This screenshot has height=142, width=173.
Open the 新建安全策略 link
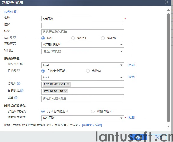tap(92, 125)
